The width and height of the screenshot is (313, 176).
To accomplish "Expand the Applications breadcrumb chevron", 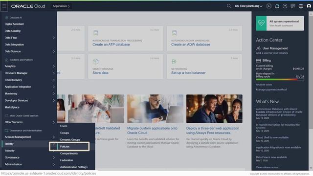I will click(69, 6).
